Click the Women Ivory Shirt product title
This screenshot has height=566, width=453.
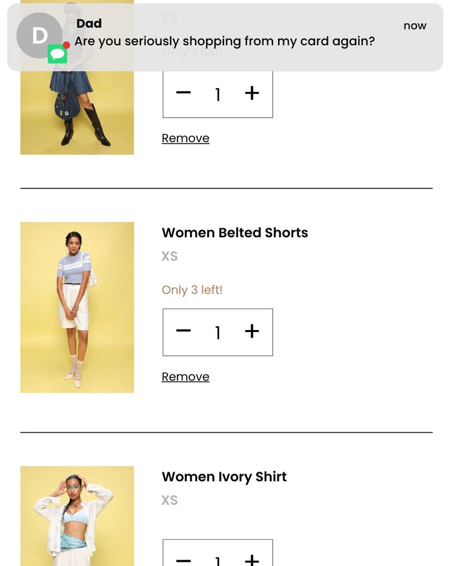pos(224,477)
